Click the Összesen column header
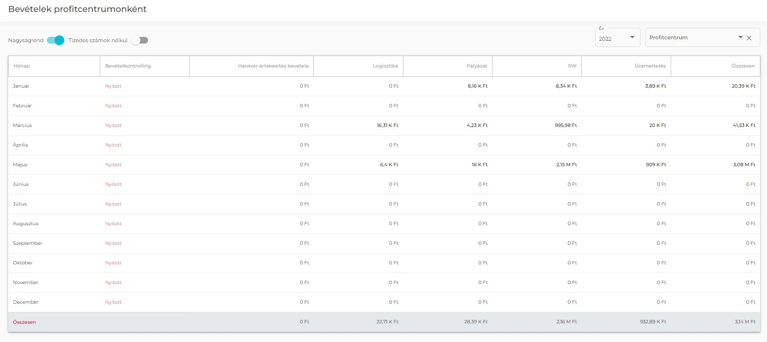The height and width of the screenshot is (342, 767). tap(743, 66)
